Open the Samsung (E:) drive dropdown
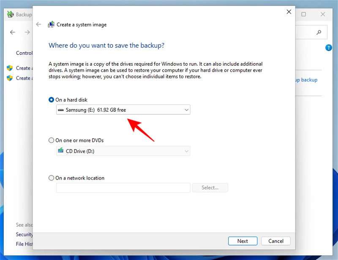 tap(123, 110)
